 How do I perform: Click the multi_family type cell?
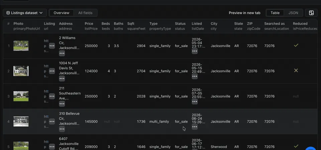(159, 122)
